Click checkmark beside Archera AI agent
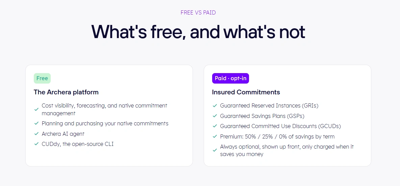The height and width of the screenshot is (186, 400). tap(36, 134)
